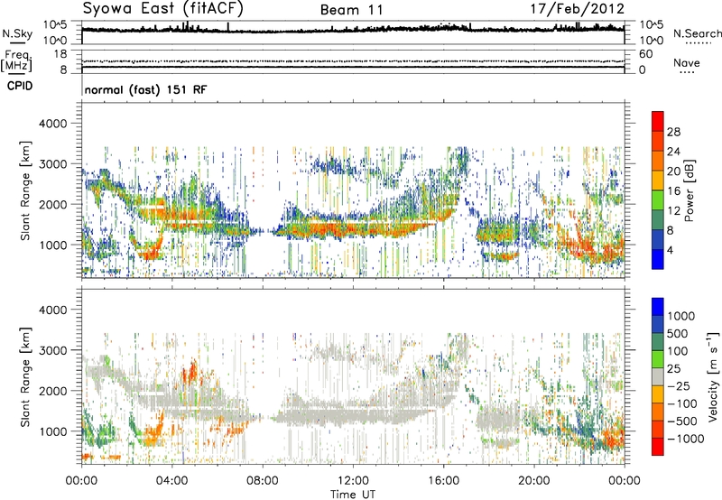Click the '28' power colorbar tick label
The image size is (722, 500).
coord(673,132)
